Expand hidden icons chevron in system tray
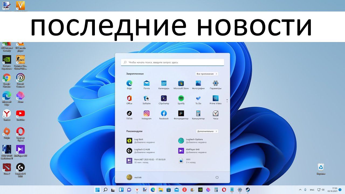The image size is (345, 194). pos(300,190)
